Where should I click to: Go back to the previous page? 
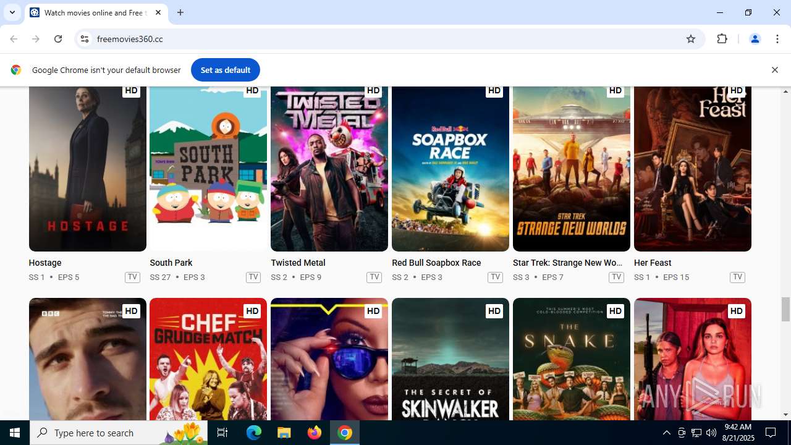pyautogui.click(x=14, y=39)
